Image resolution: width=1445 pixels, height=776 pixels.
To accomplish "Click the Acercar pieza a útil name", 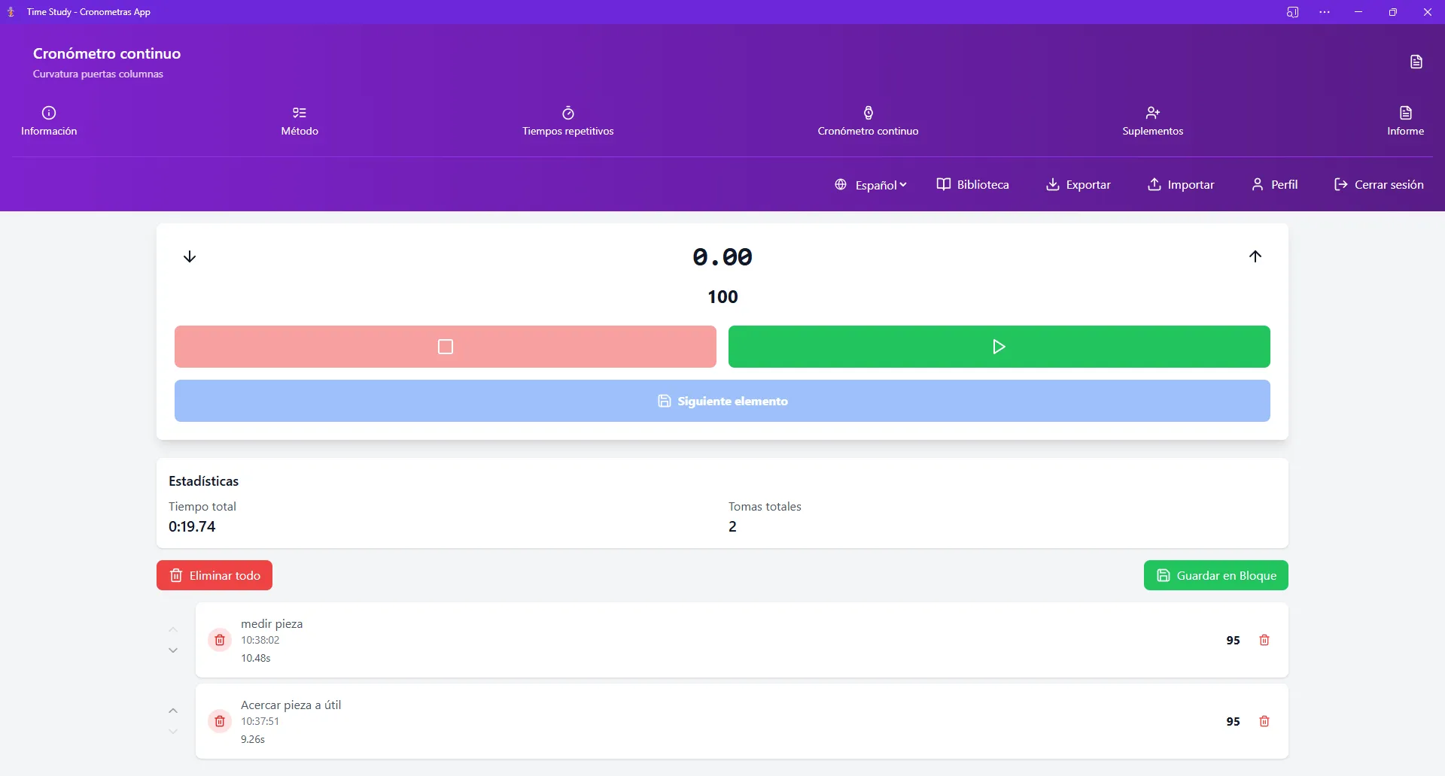I will tap(291, 705).
